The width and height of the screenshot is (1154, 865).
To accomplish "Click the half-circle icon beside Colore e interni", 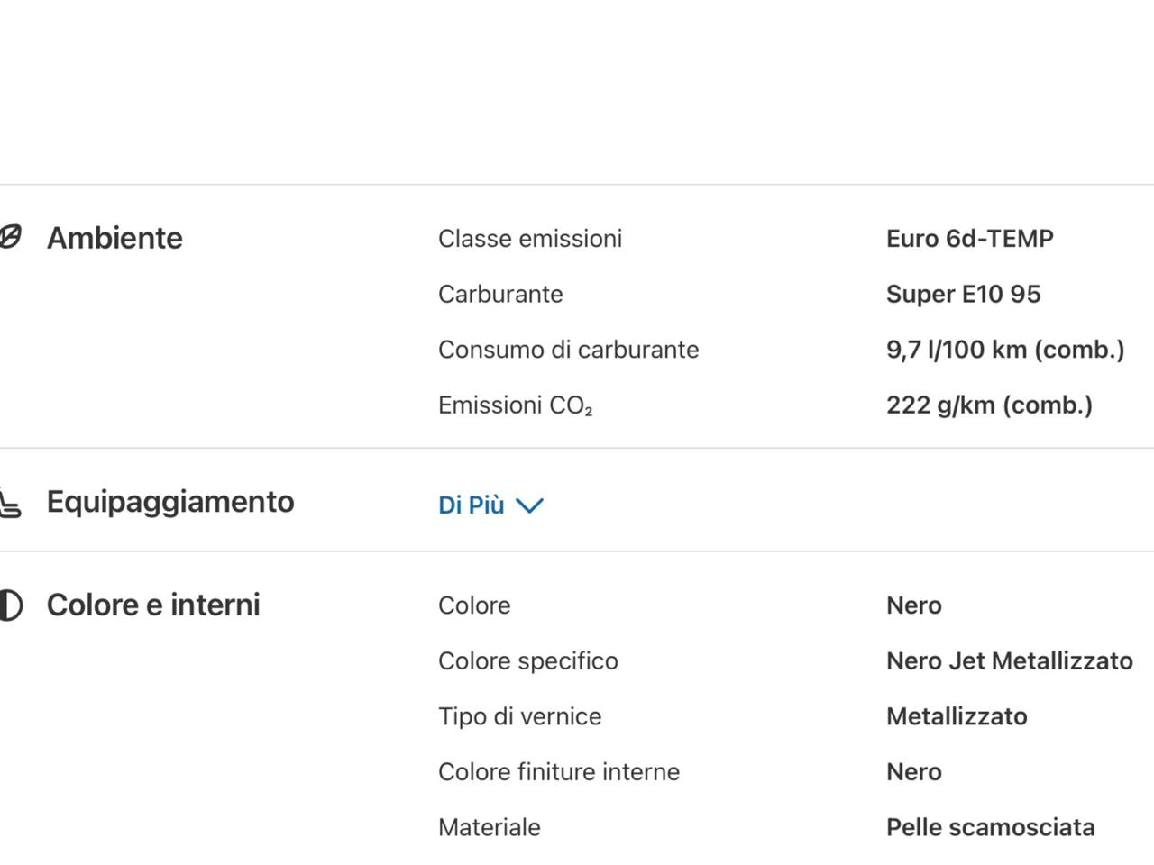I will 10,605.
